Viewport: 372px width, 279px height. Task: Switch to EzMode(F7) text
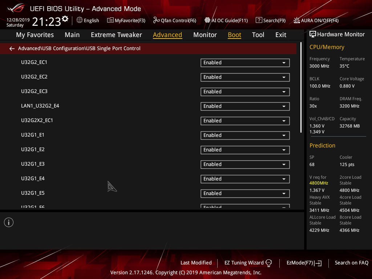(300, 263)
